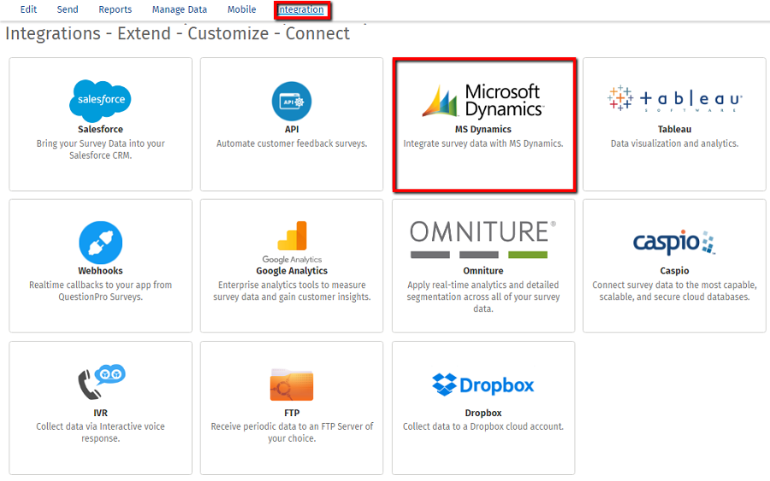Screen dimensions: 770x481
Task: Click the Omniture title label
Action: (x=483, y=271)
